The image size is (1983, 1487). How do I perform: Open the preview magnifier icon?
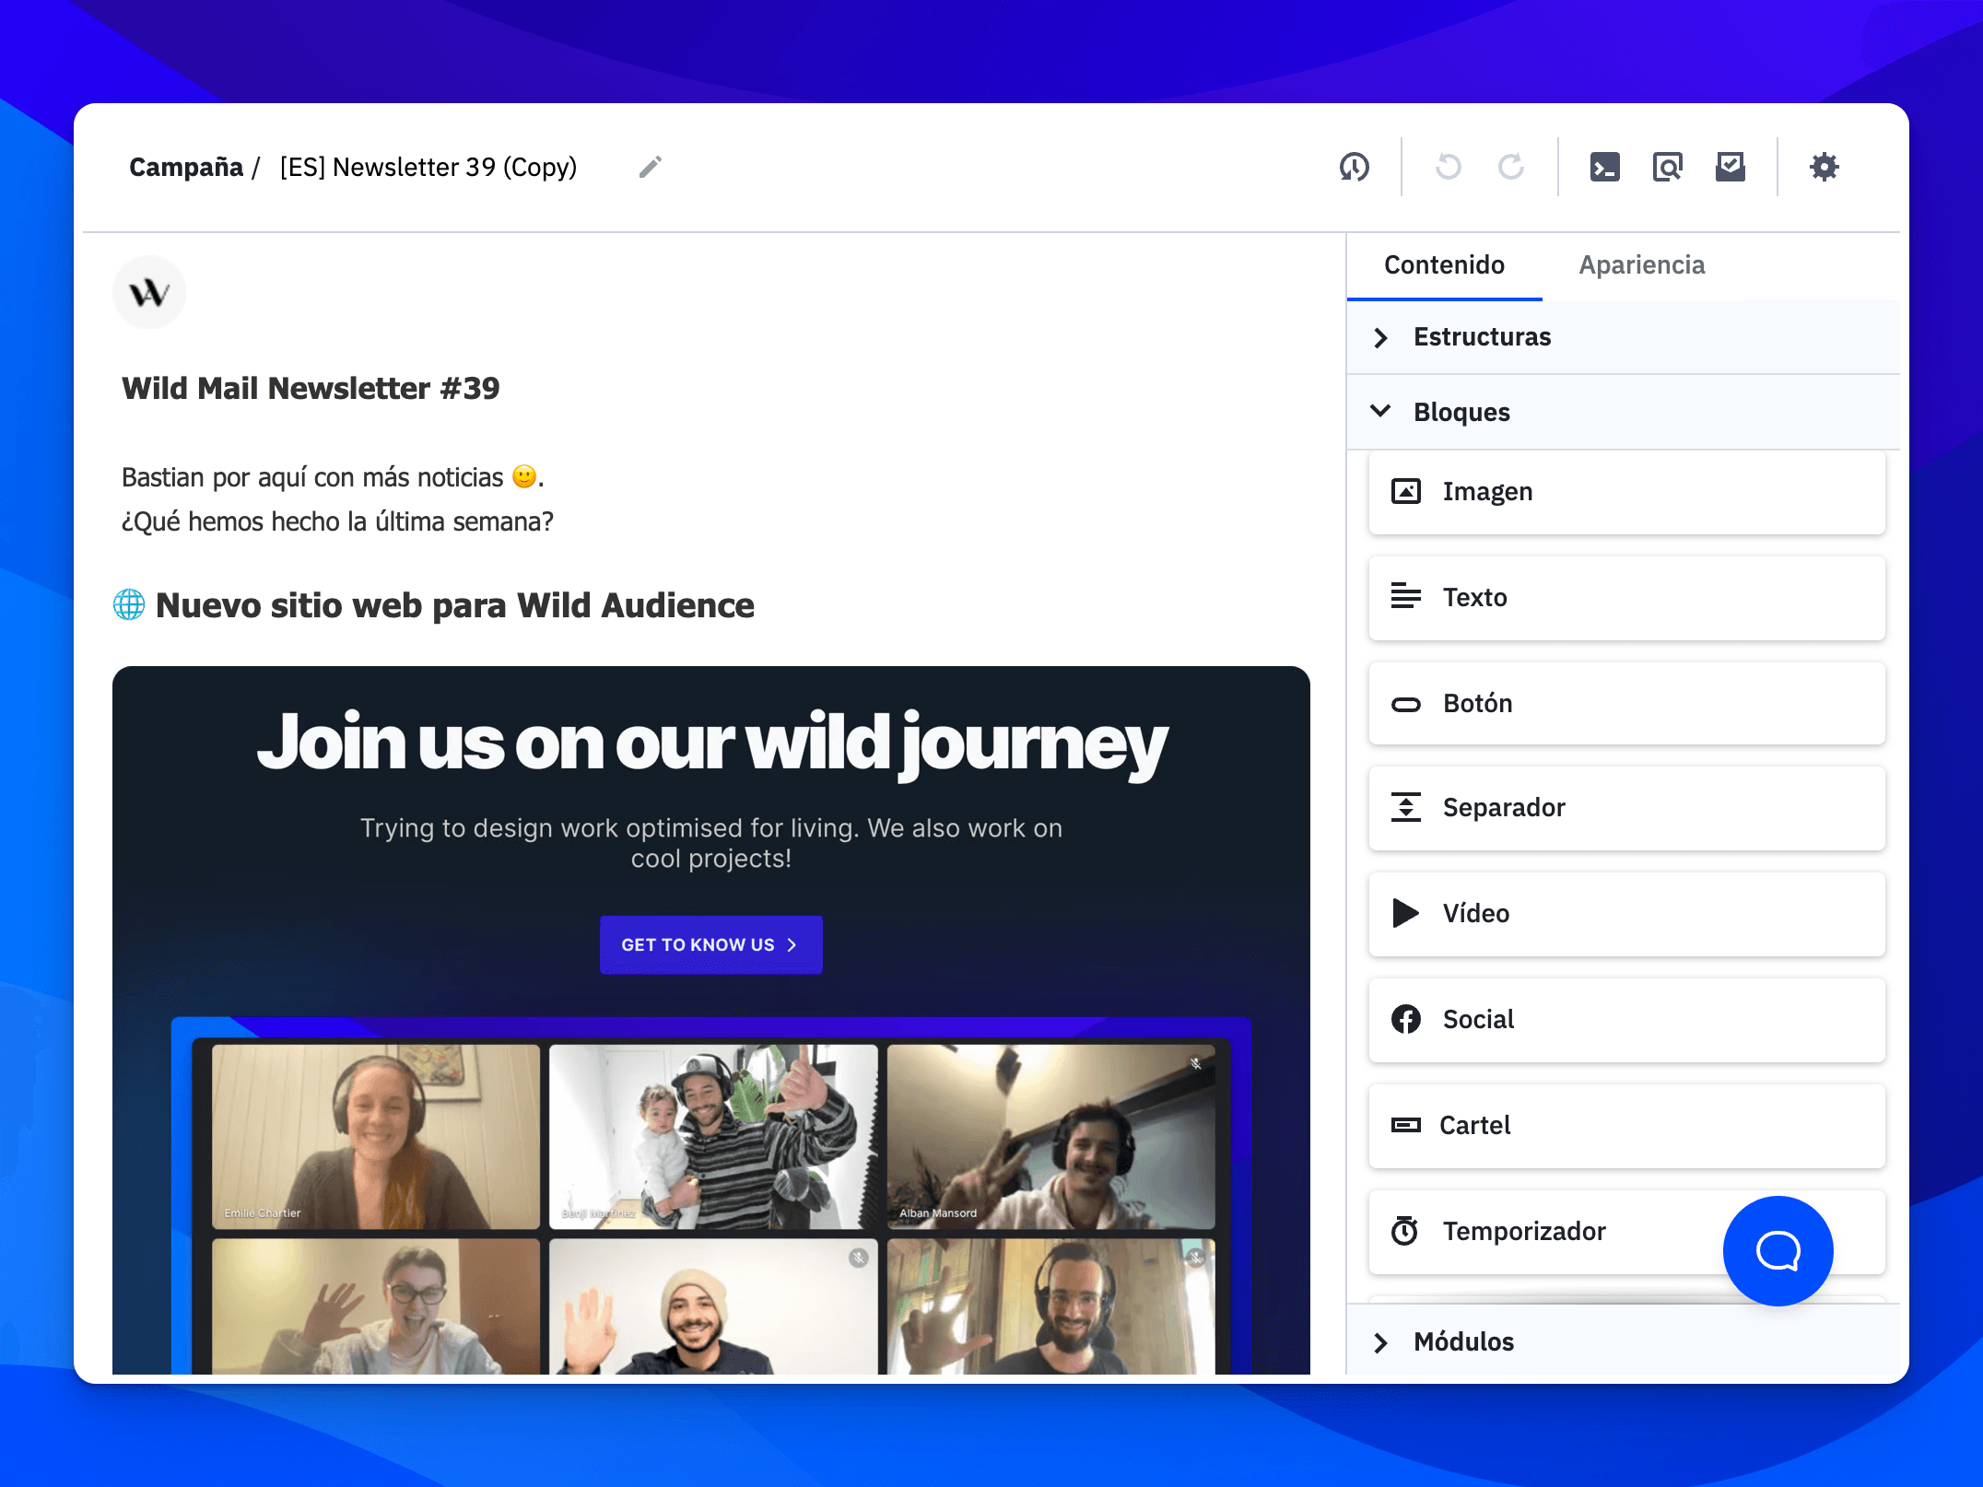[x=1668, y=167]
